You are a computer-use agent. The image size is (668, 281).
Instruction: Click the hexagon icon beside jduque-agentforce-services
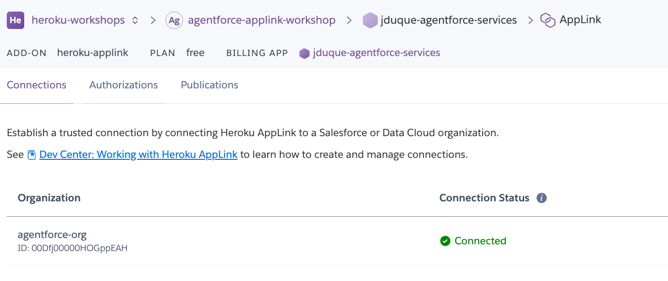[371, 20]
